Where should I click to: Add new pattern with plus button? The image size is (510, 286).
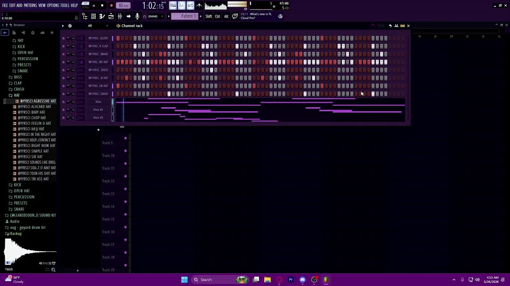click(x=200, y=16)
